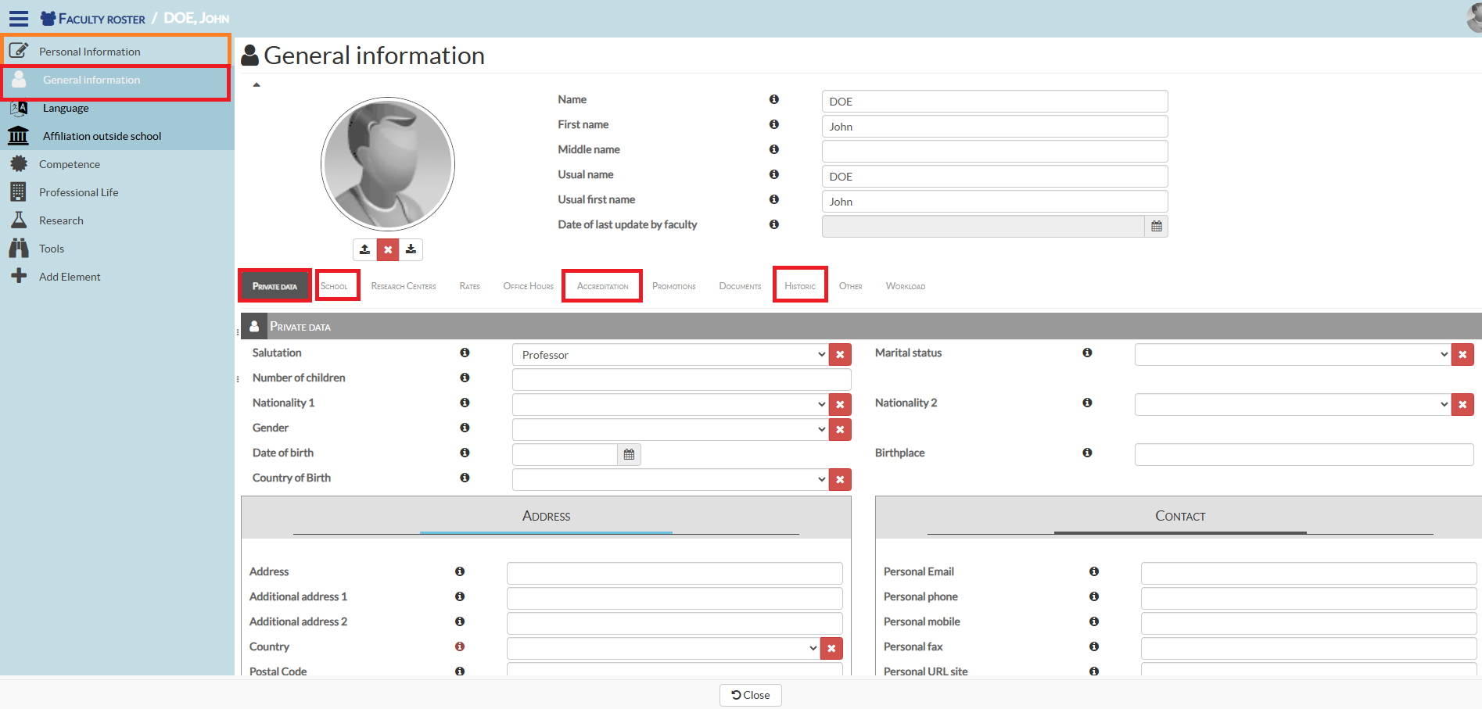Screen dimensions: 1482x709
Task: Select the Workload tab
Action: (905, 286)
